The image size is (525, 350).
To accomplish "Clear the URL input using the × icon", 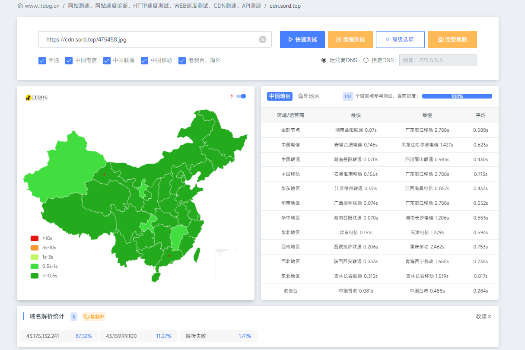I will tap(262, 39).
